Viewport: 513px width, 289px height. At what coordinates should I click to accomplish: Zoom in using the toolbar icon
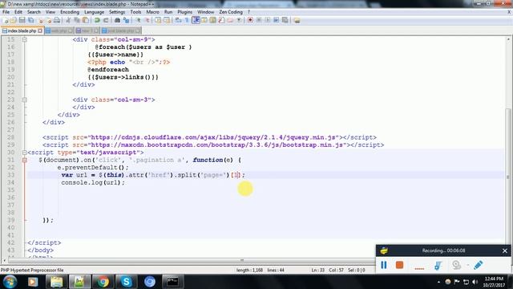point(139,20)
